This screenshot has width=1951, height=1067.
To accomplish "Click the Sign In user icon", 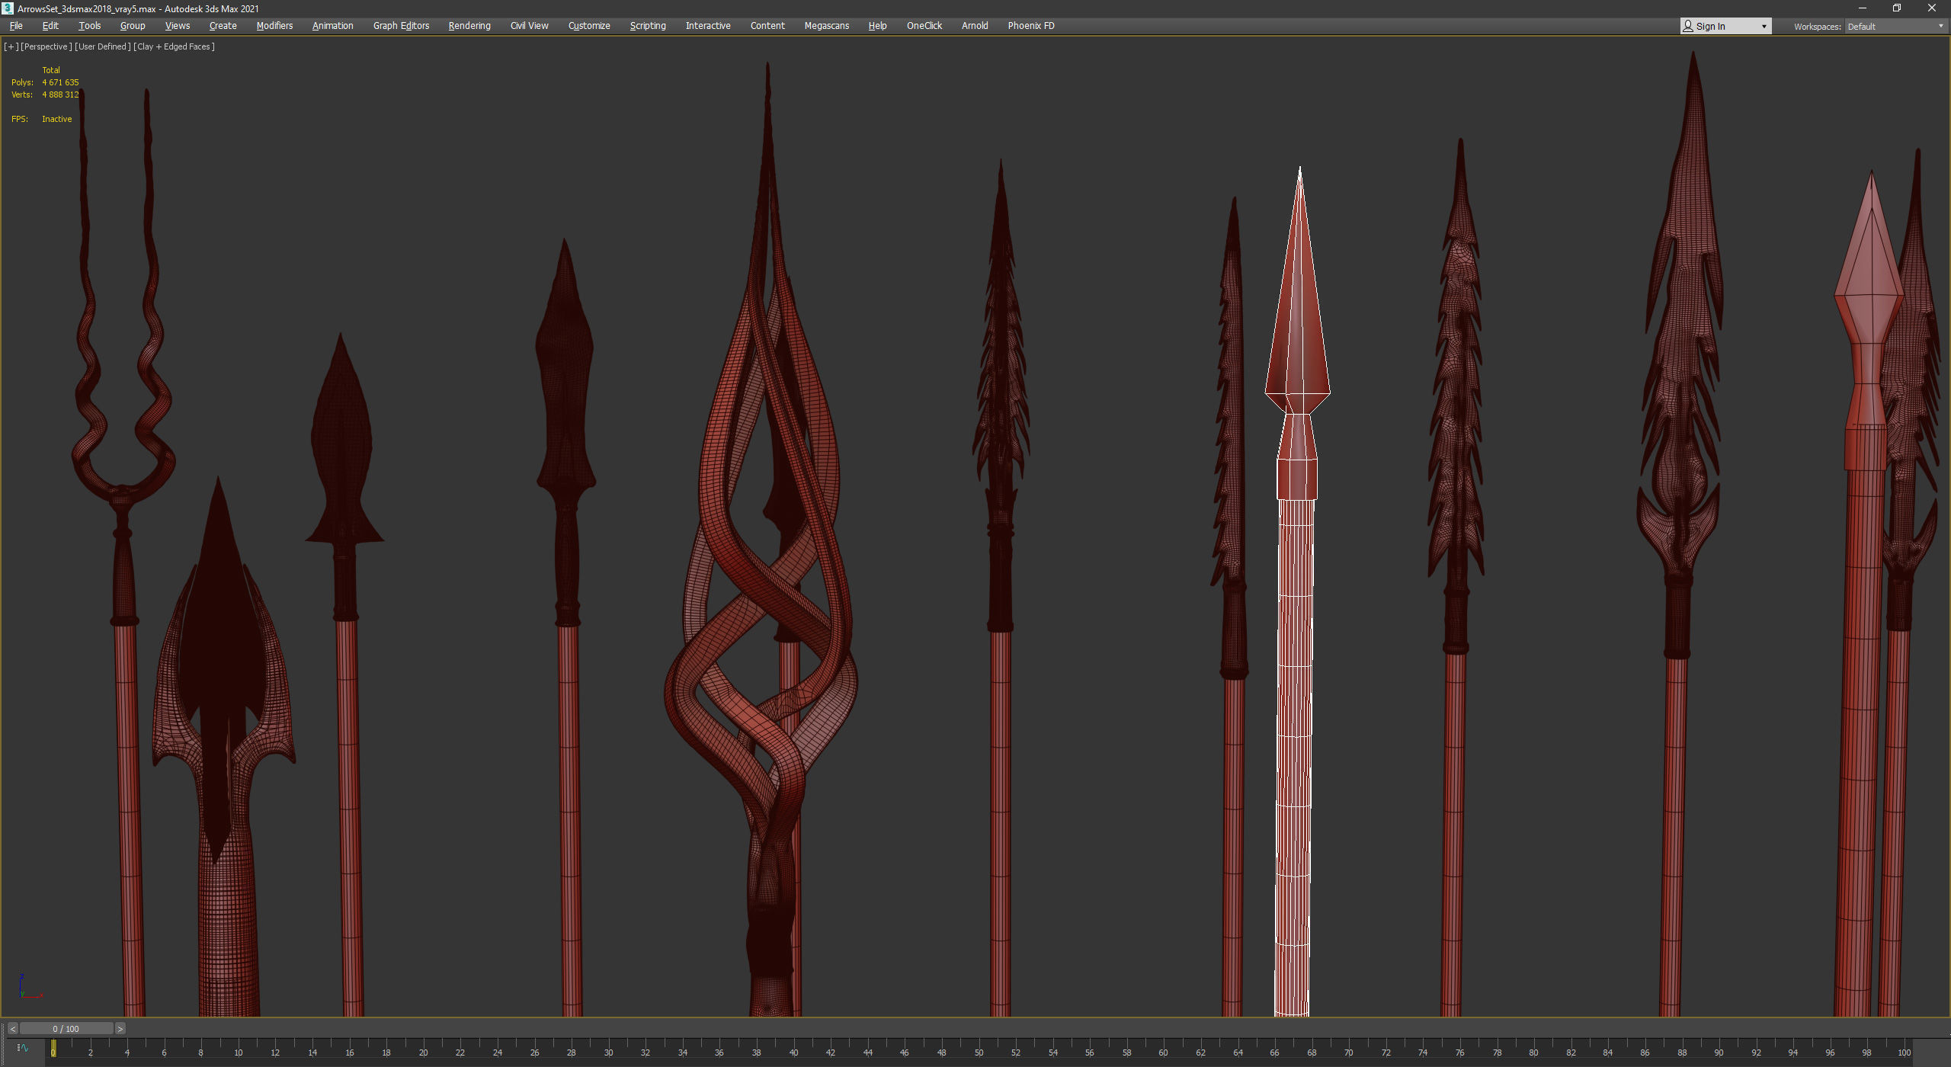I will coord(1688,26).
